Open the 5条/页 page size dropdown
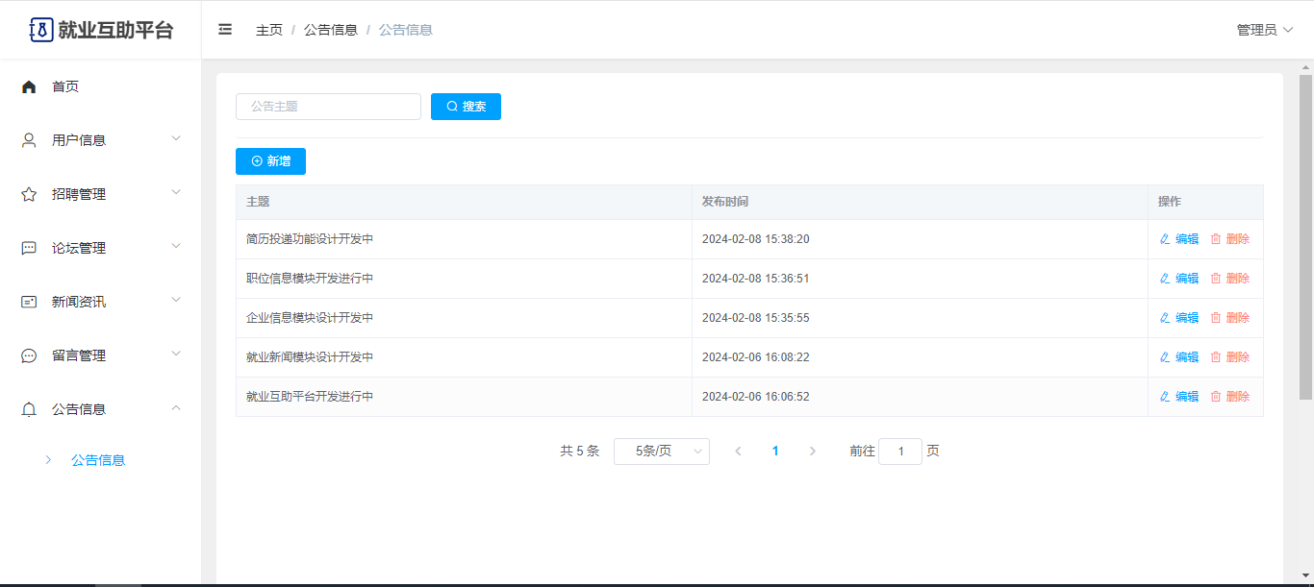Screen dimensions: 1314x587 pyautogui.click(x=661, y=452)
